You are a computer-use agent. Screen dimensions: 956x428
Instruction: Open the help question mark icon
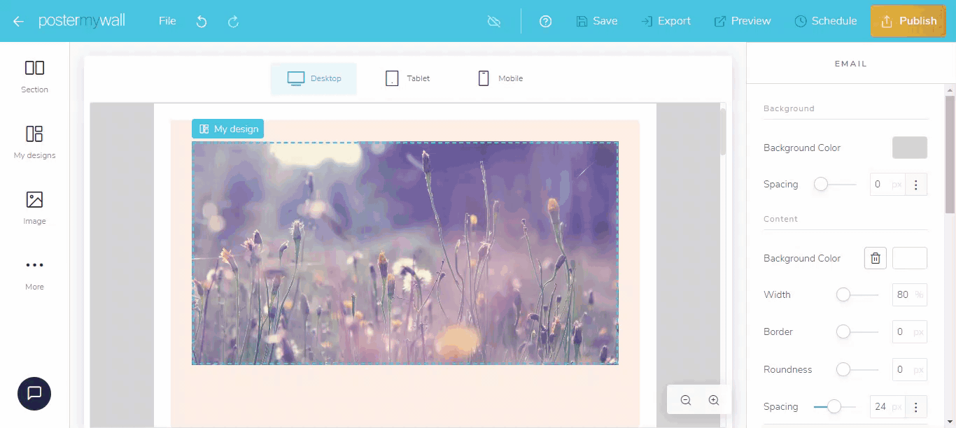pyautogui.click(x=546, y=21)
